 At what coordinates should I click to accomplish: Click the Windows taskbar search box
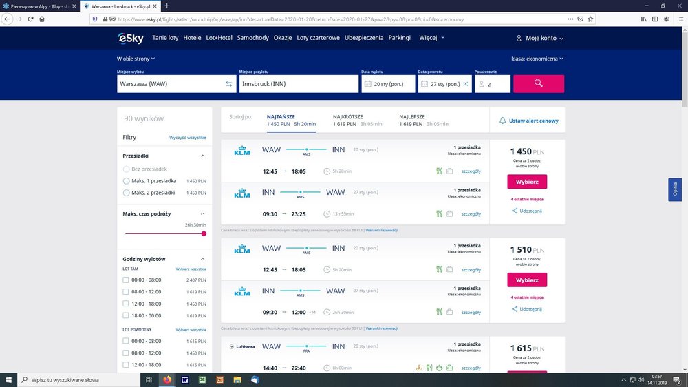pos(79,380)
